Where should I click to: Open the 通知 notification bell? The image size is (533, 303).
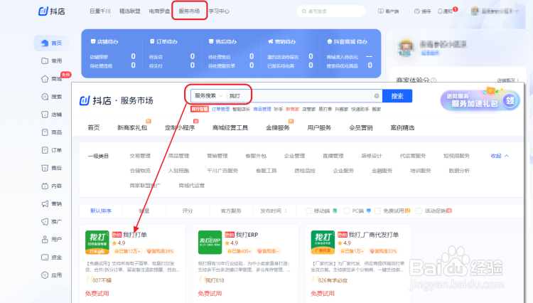440,11
